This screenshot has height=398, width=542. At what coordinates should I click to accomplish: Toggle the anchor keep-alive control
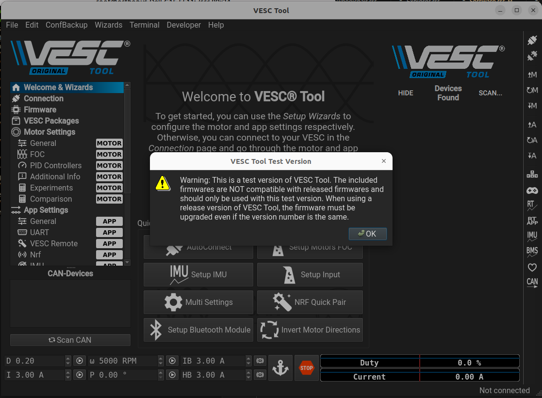coord(280,367)
